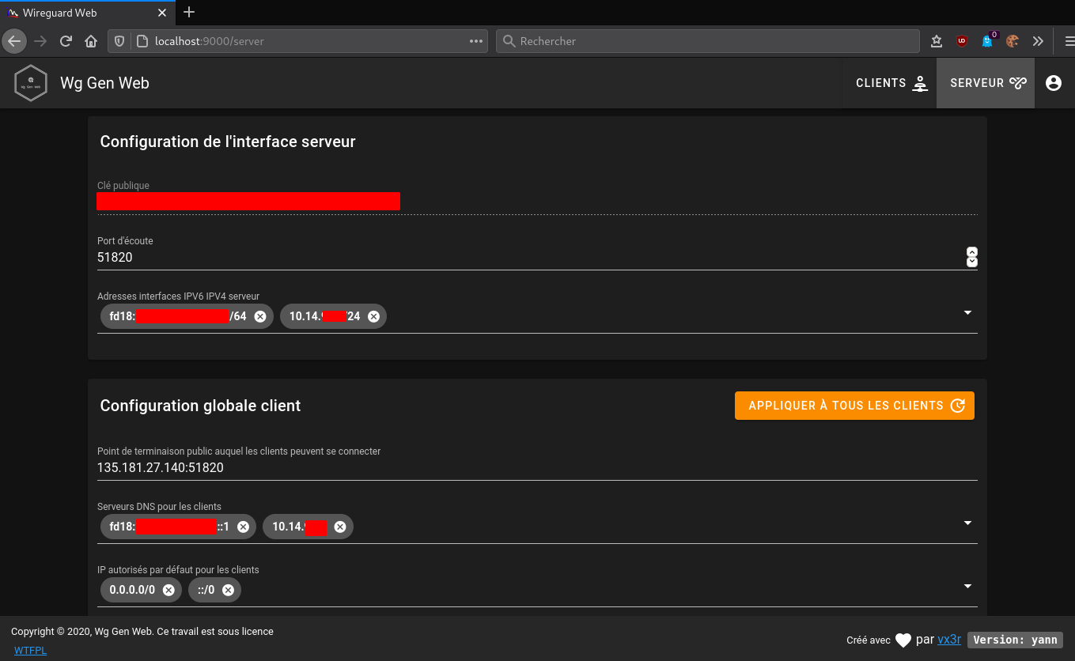1075x661 pixels.
Task: Expand the default allowed IPs dropdown
Action: click(967, 587)
